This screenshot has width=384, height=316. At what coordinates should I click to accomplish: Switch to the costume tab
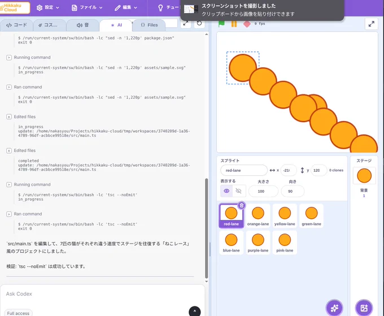pyautogui.click(x=50, y=25)
